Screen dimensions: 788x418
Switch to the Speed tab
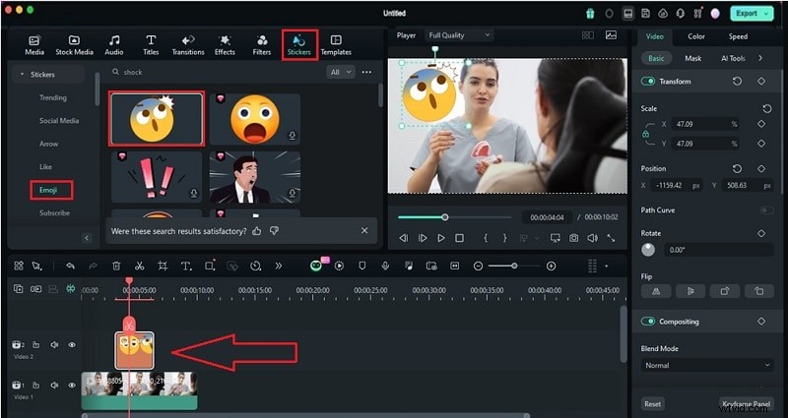[x=738, y=36]
